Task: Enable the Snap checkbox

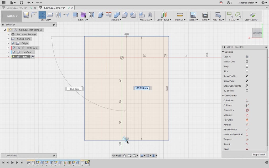Action: pos(247,66)
